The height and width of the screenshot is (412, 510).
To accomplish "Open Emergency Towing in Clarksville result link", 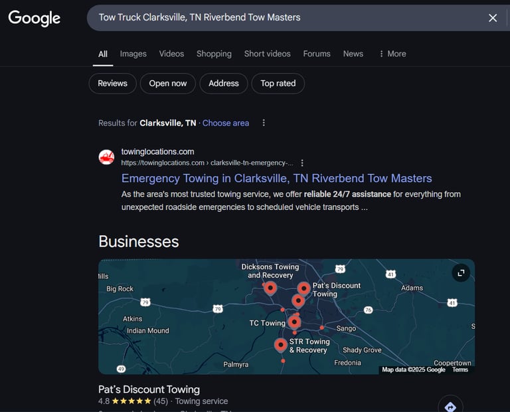I will [276, 178].
